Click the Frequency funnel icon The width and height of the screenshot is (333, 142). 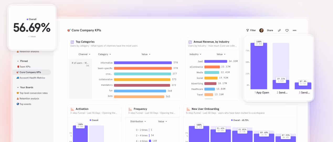click(x=130, y=109)
